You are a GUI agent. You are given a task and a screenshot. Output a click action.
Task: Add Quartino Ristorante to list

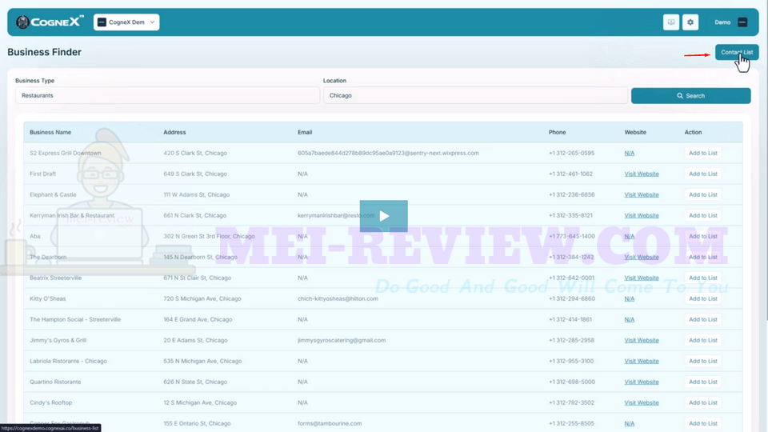tap(703, 382)
